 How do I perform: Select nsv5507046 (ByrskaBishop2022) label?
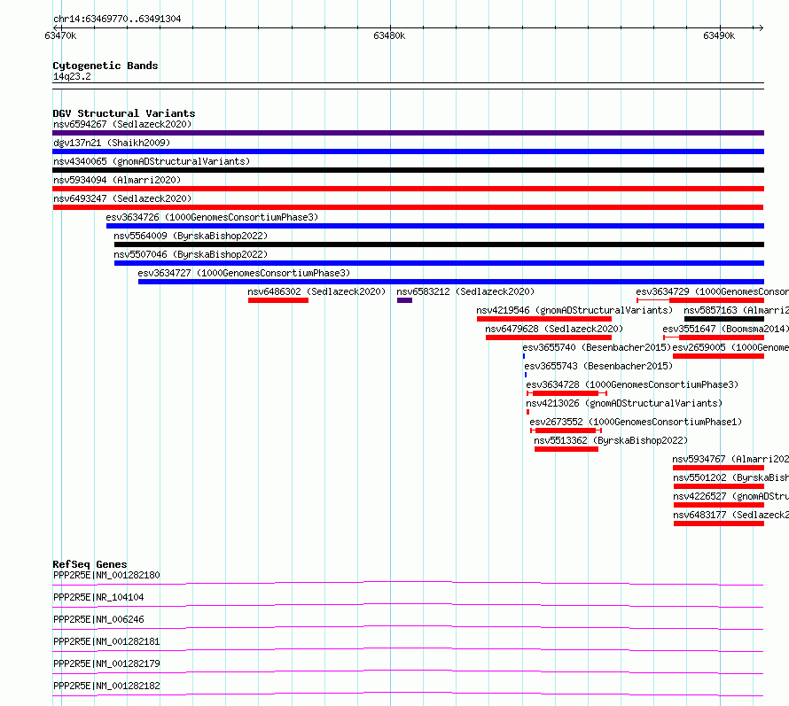(x=191, y=254)
